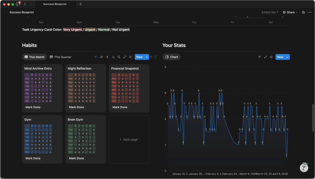315x179 pixels.
Task: Click the Very Urgent red color label
Action: pos(72,30)
